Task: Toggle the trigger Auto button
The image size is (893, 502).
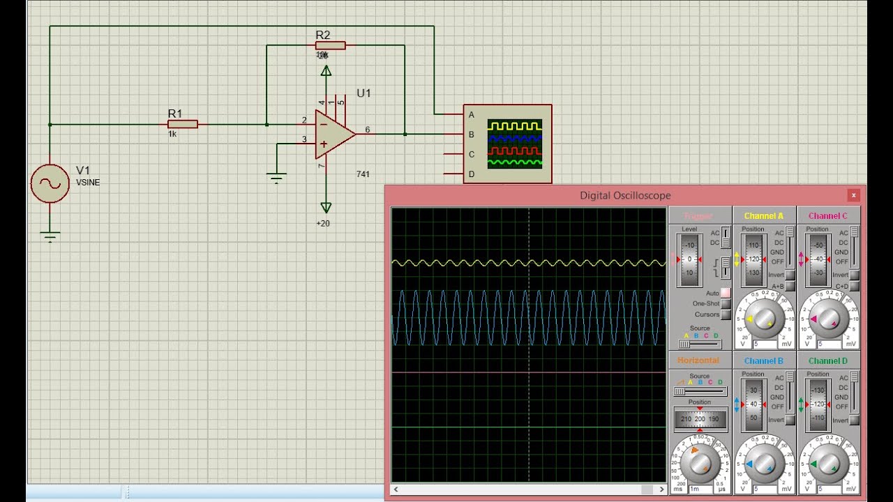Action: coord(726,293)
